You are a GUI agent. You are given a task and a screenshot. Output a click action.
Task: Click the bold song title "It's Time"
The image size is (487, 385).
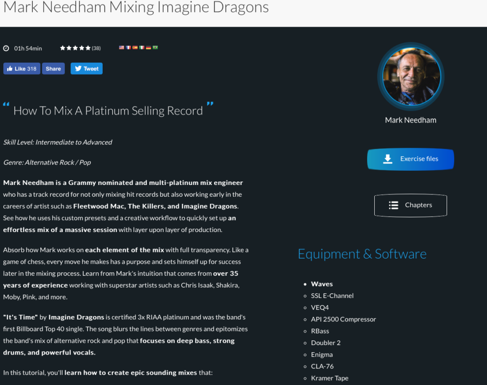20,318
